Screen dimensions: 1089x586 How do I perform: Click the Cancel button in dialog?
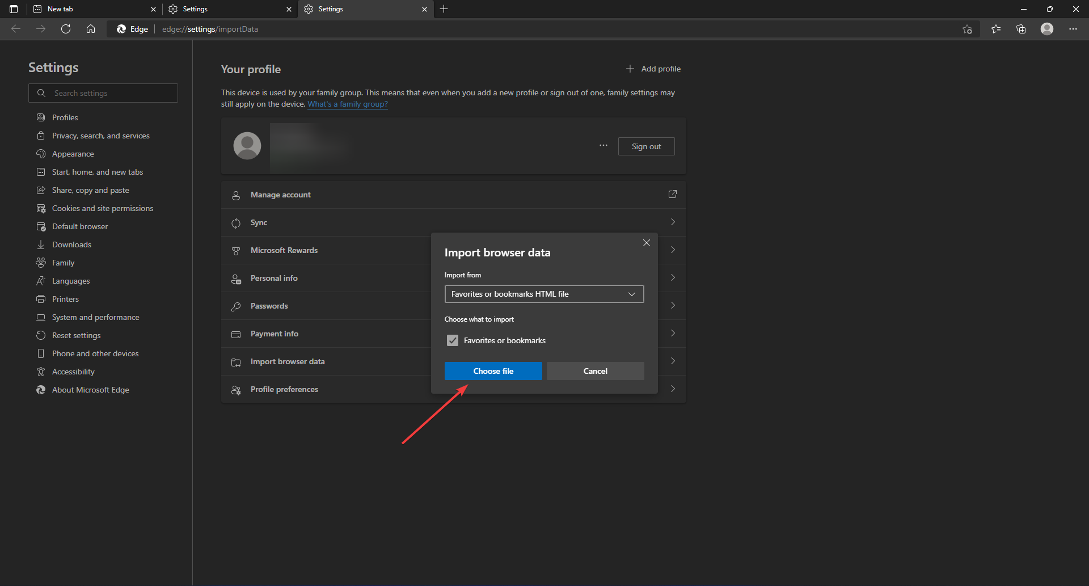pyautogui.click(x=595, y=371)
